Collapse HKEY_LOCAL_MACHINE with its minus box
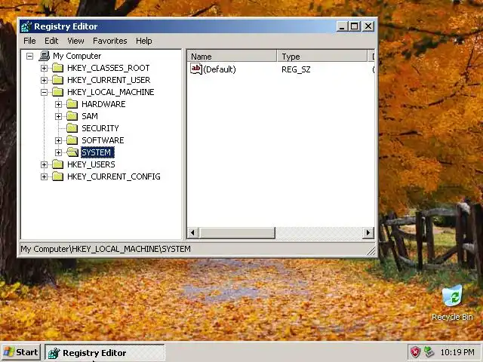Screen dimensions: 483x362 tap(44, 92)
